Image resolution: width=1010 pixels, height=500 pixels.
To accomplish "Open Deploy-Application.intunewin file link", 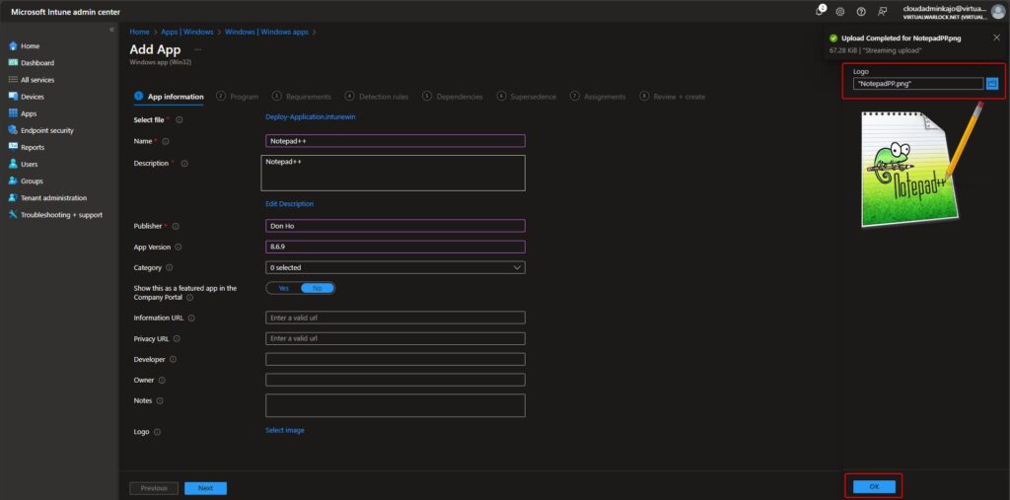I will (311, 117).
